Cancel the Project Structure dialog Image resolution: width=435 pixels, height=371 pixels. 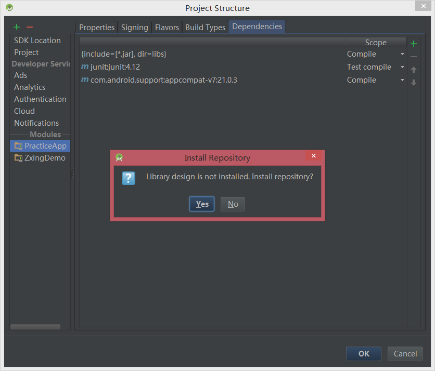coord(405,354)
